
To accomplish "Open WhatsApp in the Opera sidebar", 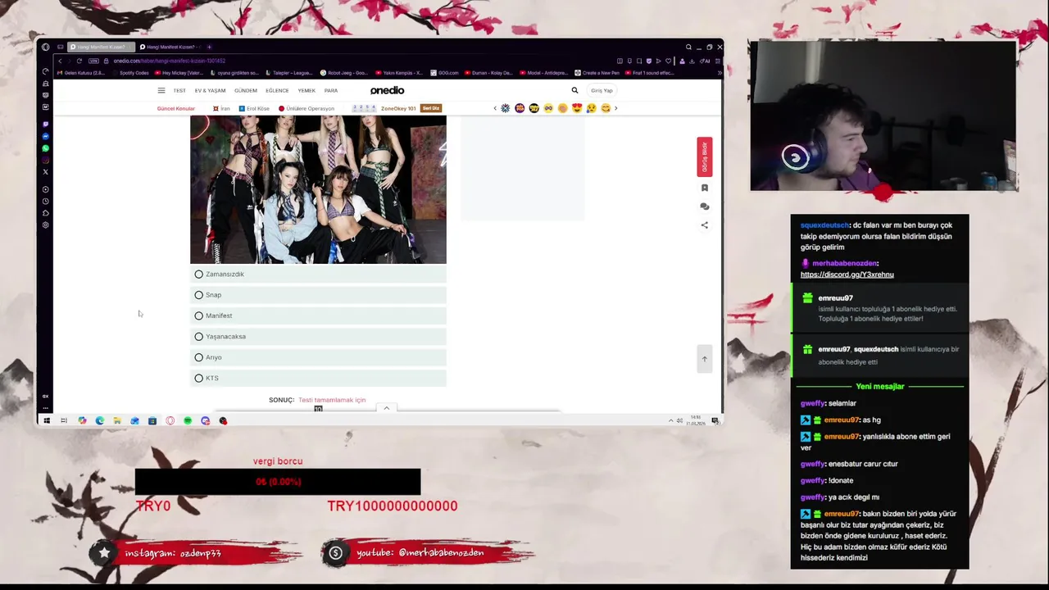I will pyautogui.click(x=46, y=148).
